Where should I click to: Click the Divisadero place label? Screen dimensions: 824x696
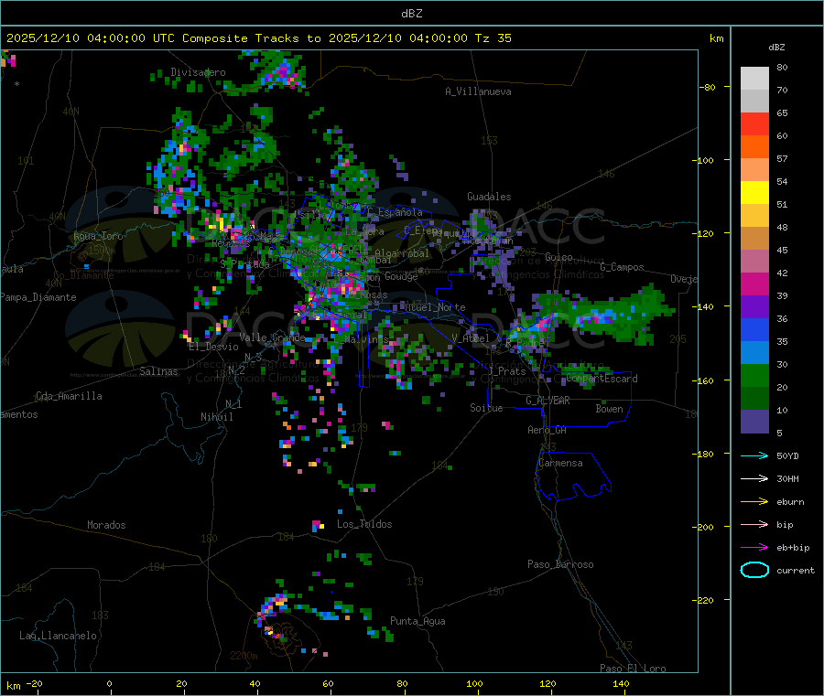198,72
